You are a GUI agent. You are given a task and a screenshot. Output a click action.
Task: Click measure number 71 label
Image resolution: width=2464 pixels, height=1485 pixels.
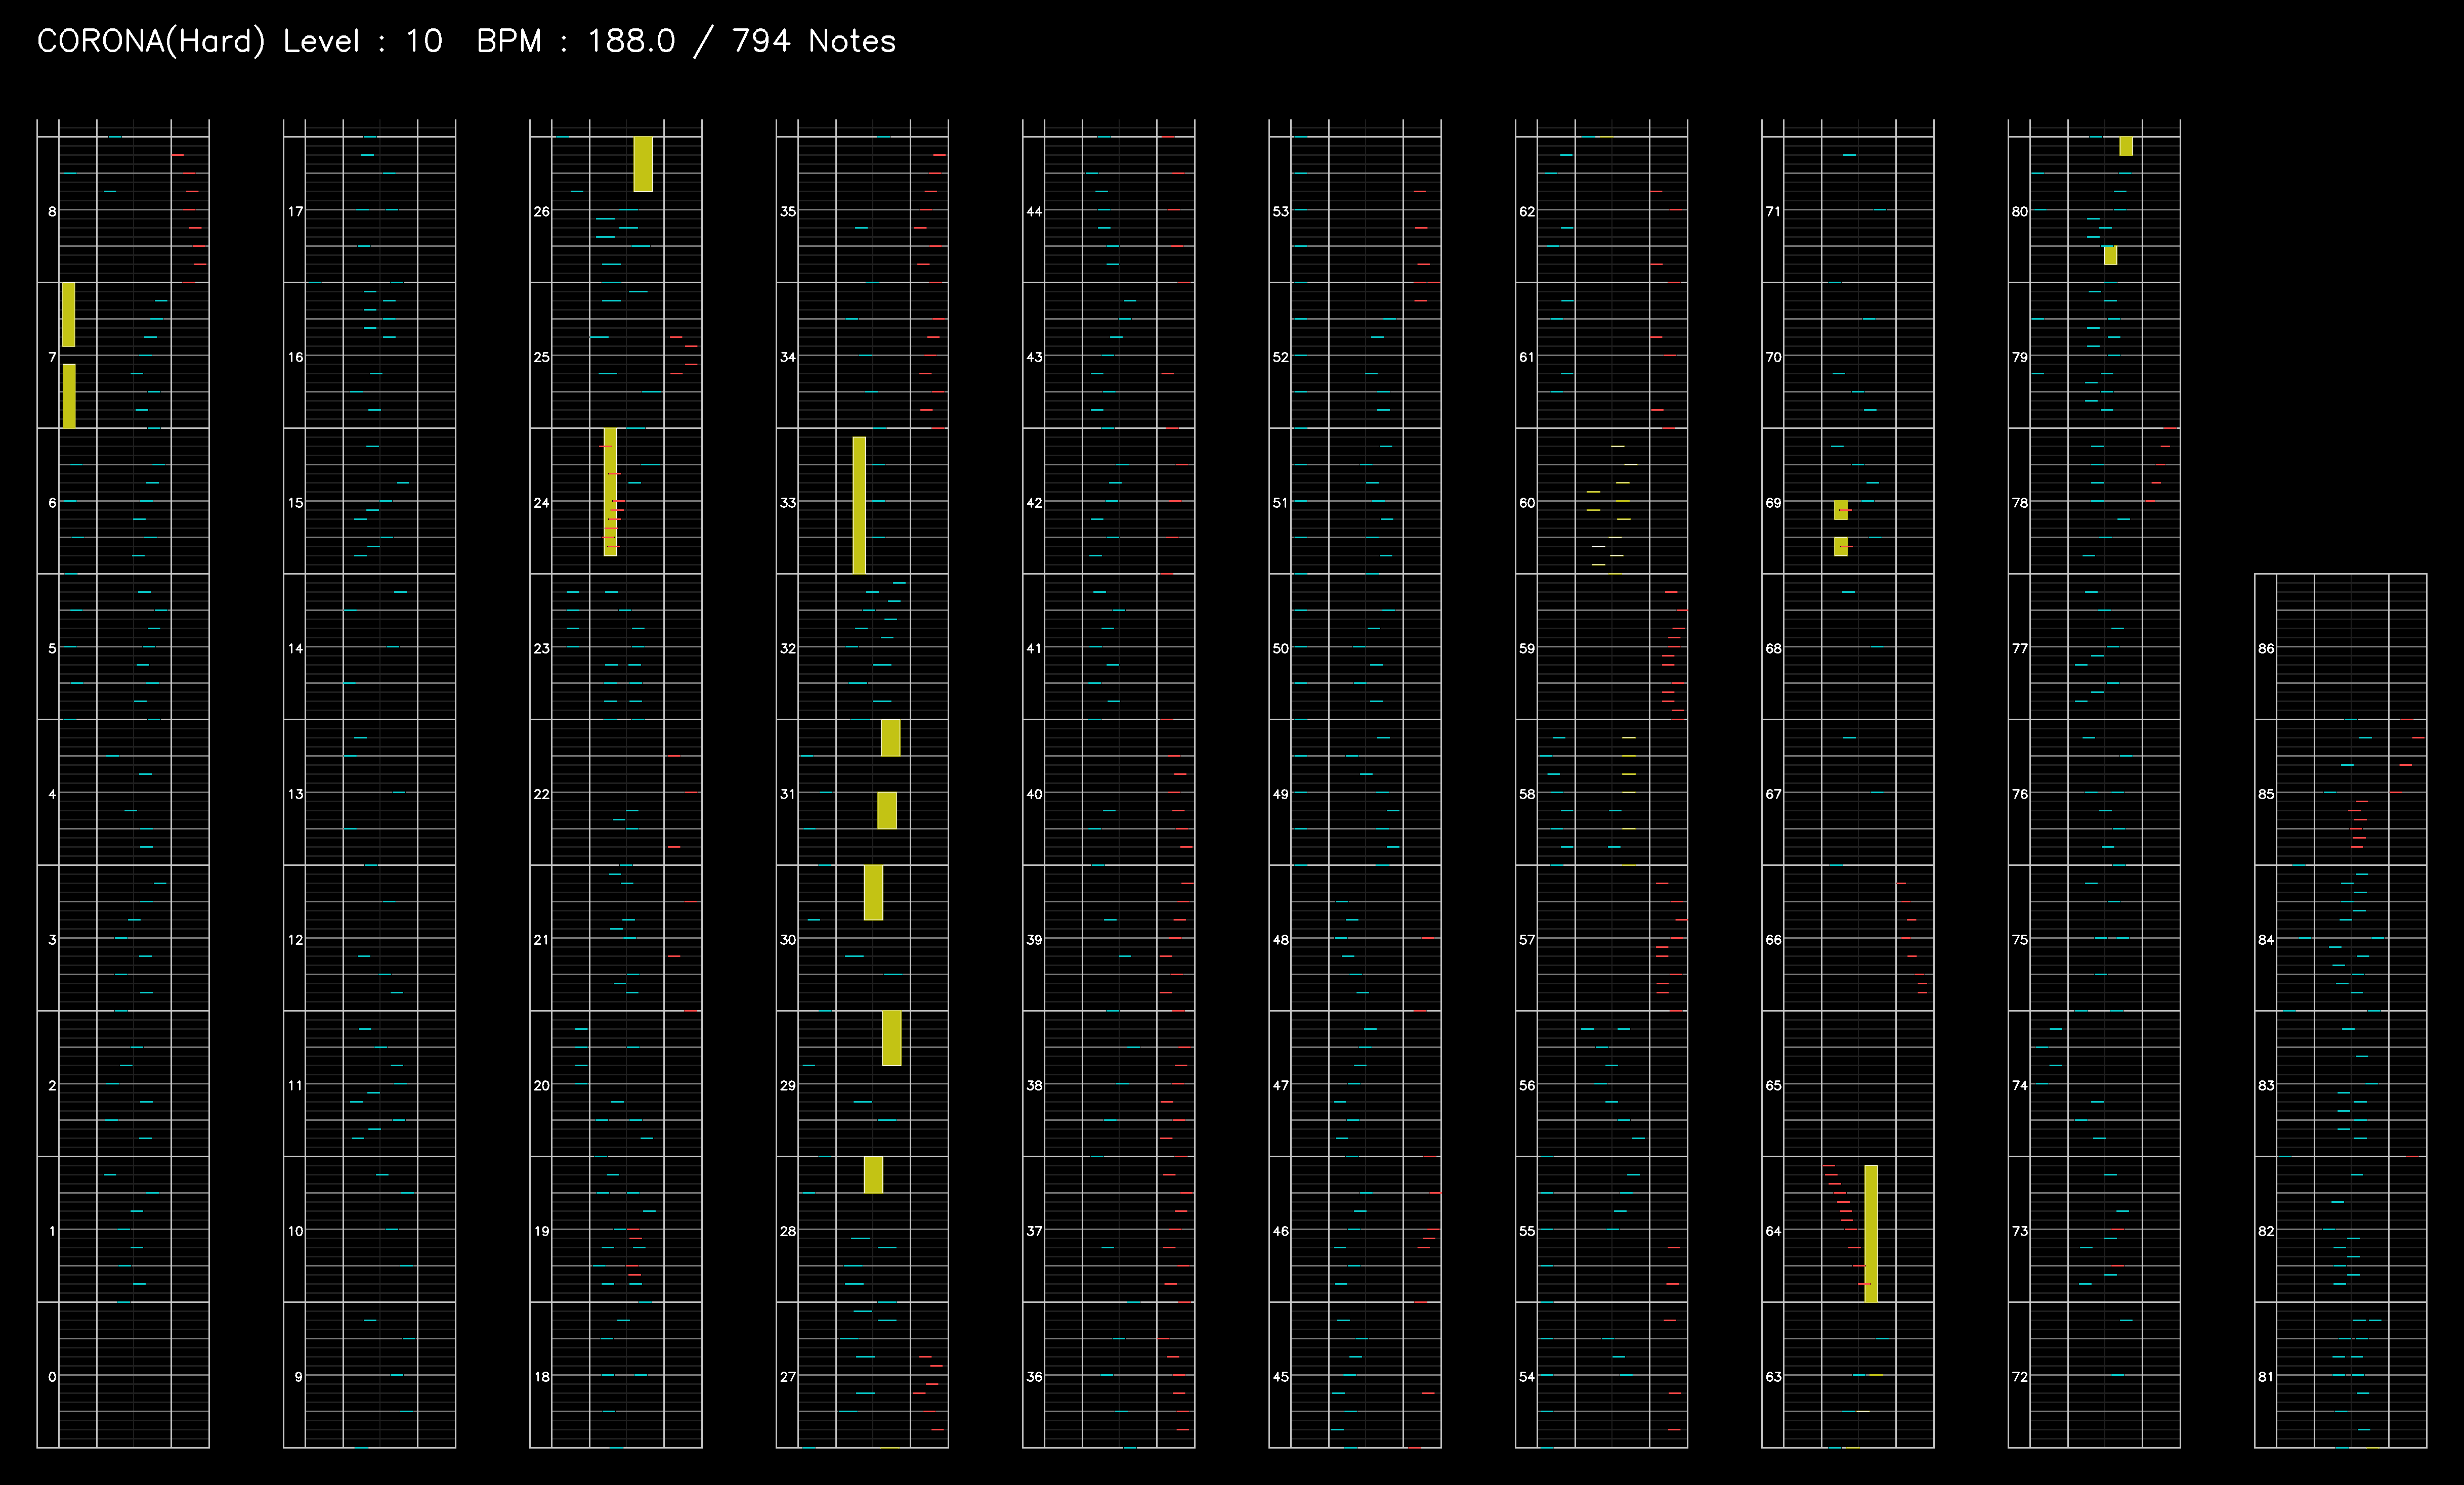coord(1773,211)
